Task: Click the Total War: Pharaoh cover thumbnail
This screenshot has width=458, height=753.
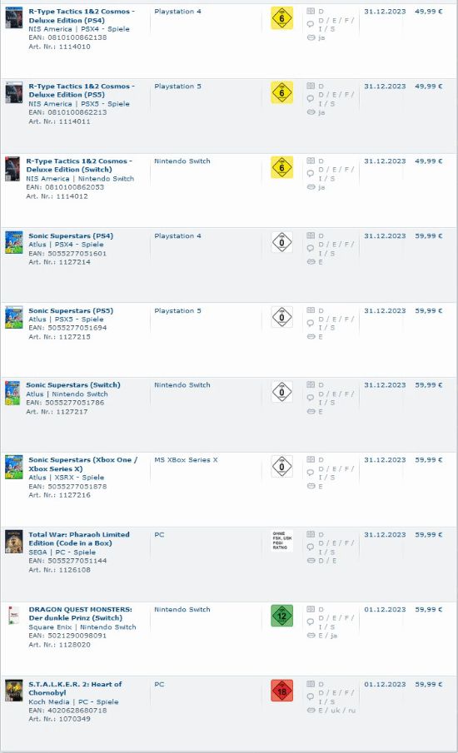Action: 14,541
